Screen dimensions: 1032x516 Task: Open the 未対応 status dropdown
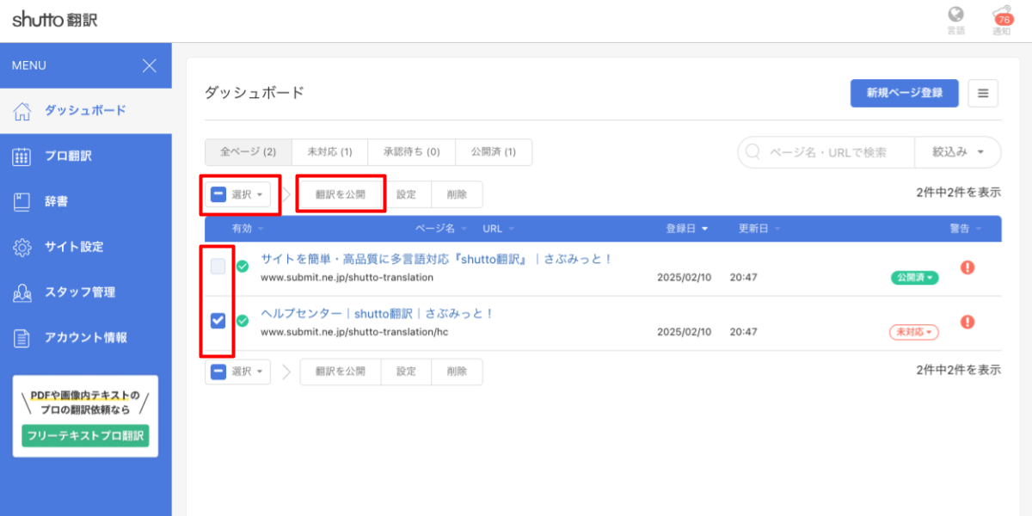pos(914,332)
